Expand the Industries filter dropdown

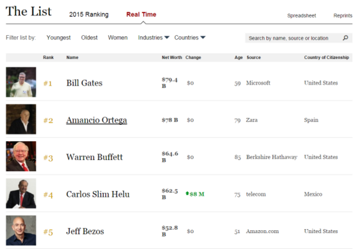click(154, 37)
